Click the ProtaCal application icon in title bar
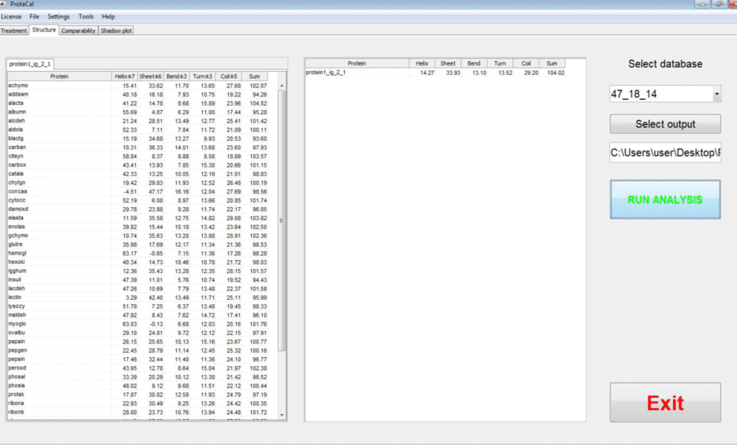 4,4
